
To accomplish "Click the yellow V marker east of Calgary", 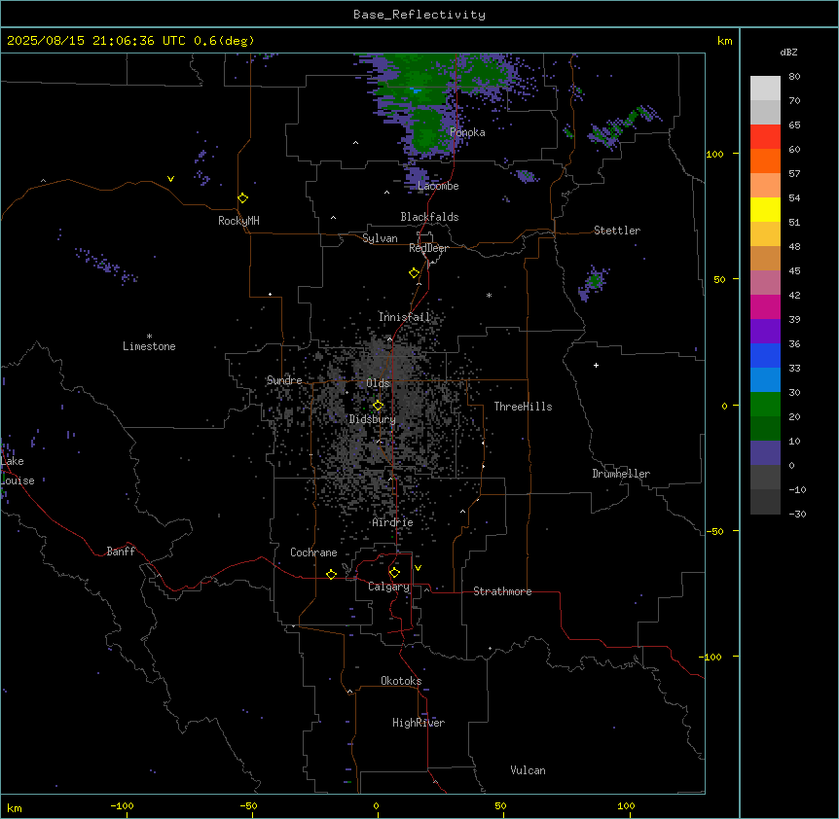I will point(418,568).
